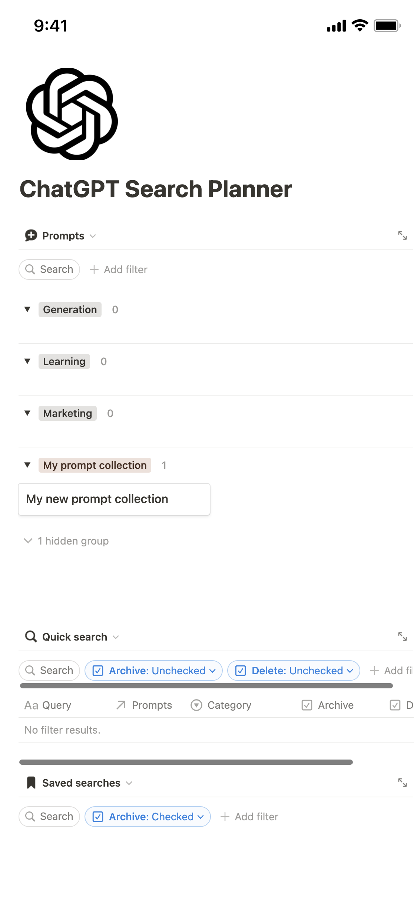Viewport: 417px width, 903px height.
Task: Expand Saved searches to full page
Action: click(402, 783)
